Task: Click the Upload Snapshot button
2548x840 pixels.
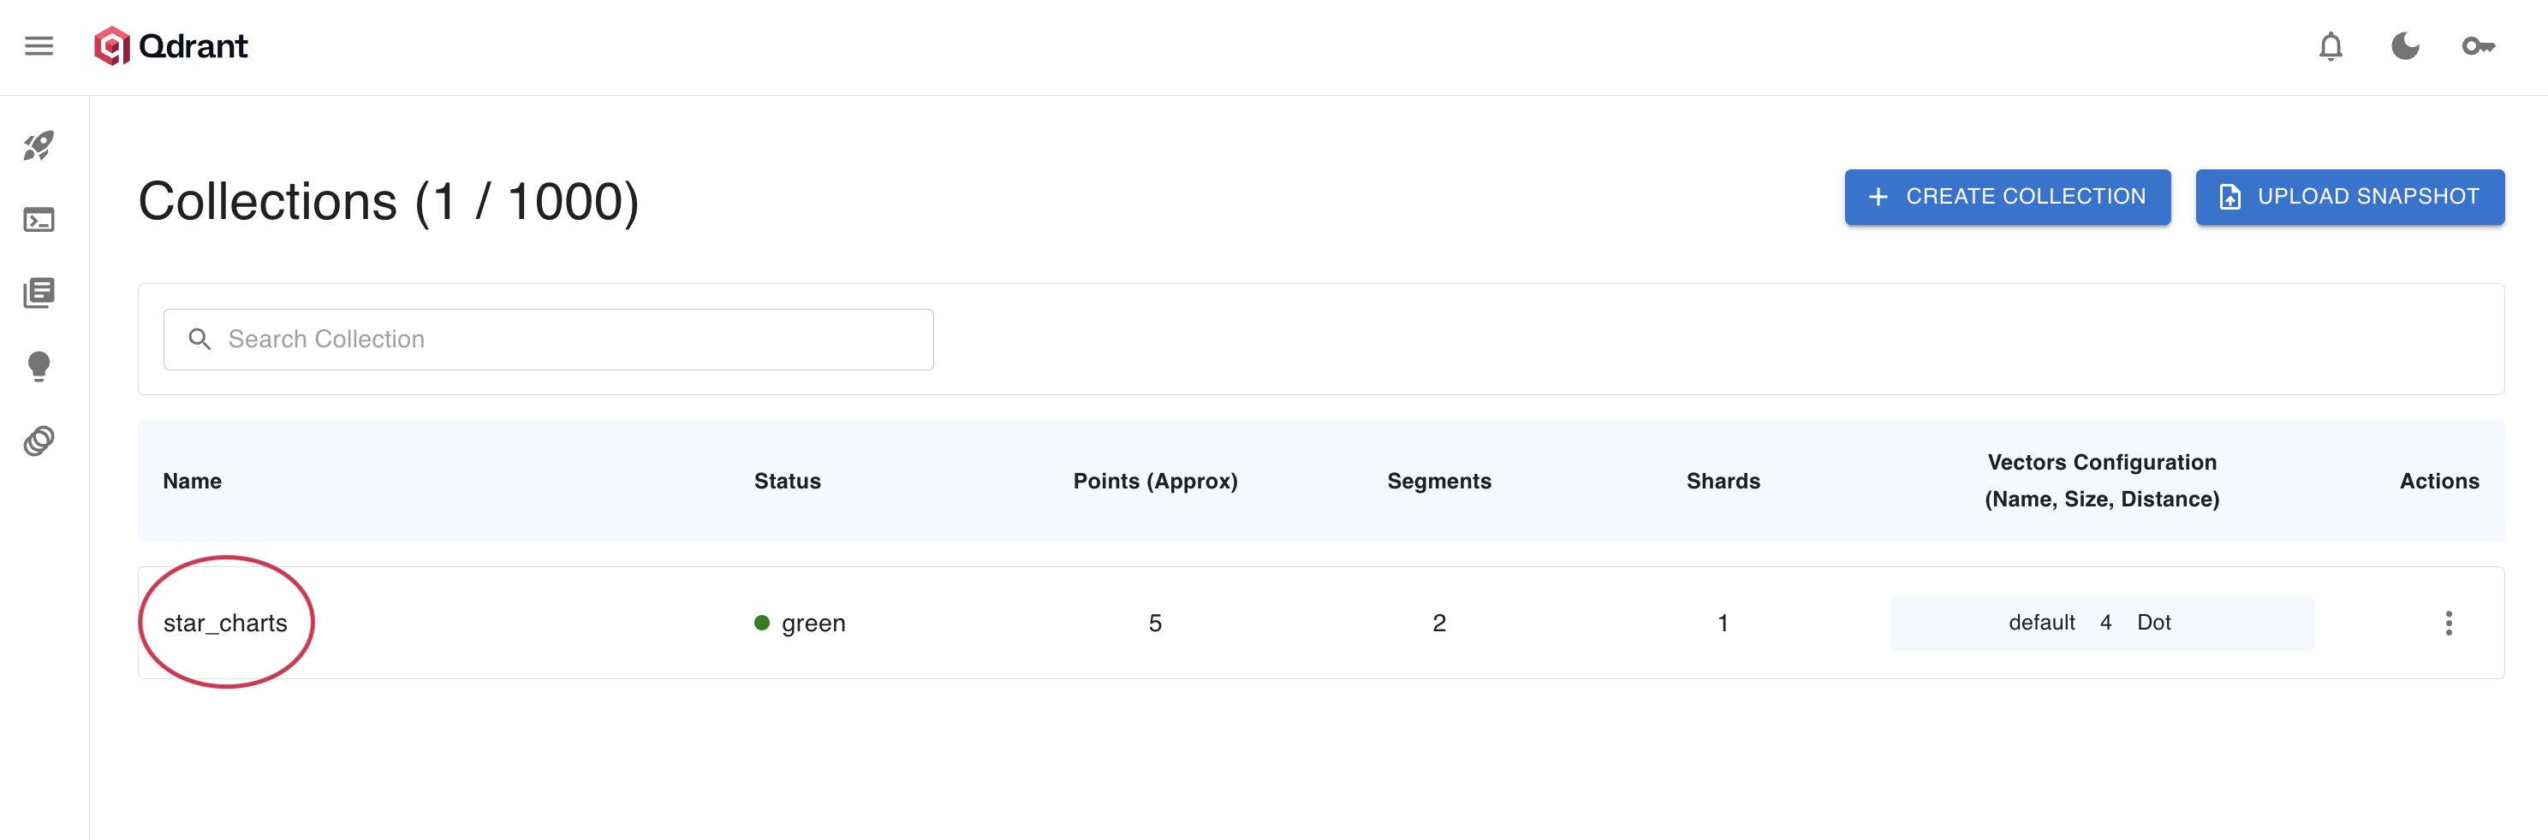Action: coord(2349,197)
